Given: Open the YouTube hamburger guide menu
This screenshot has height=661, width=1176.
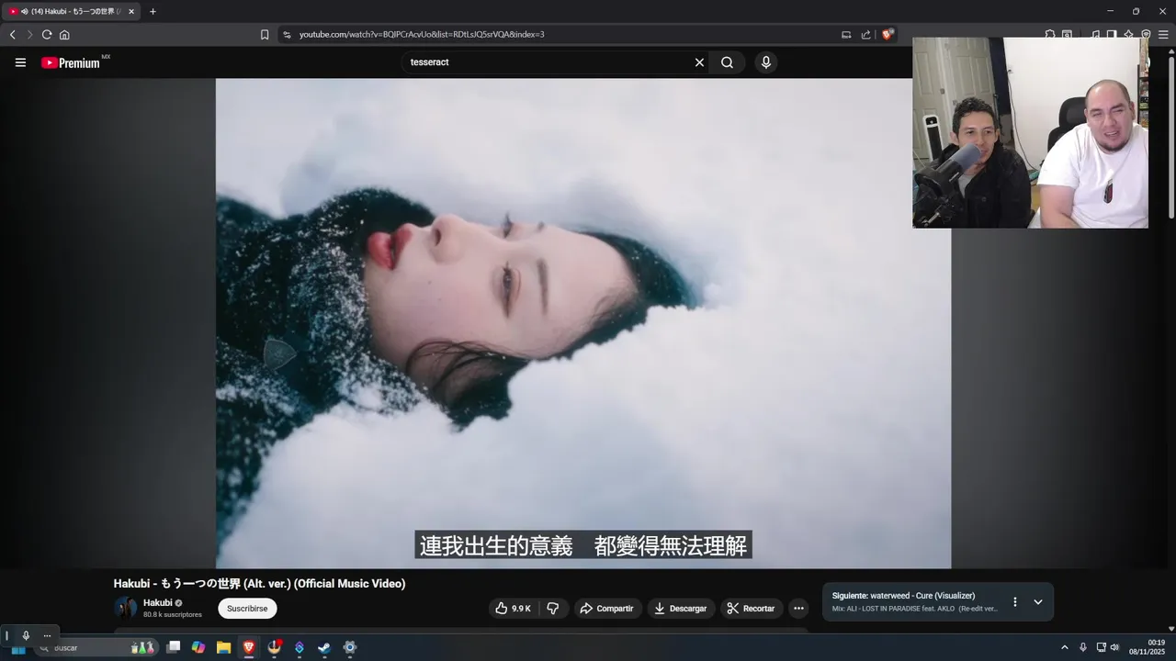Looking at the screenshot, I should coord(20,62).
